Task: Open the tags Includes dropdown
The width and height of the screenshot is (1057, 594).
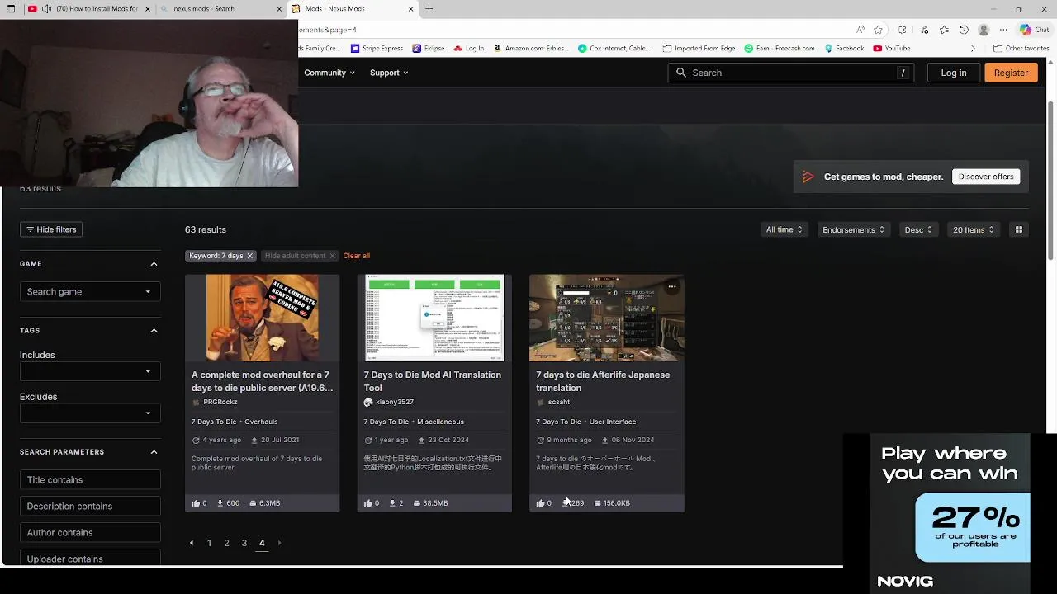Action: pyautogui.click(x=90, y=371)
